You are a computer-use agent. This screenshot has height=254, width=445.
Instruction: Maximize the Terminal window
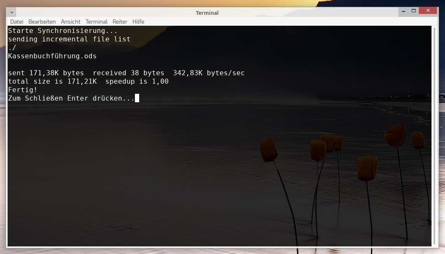[x=414, y=11]
